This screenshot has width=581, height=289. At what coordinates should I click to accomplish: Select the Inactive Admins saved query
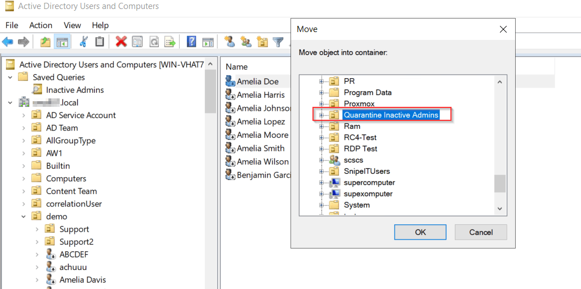(x=75, y=90)
